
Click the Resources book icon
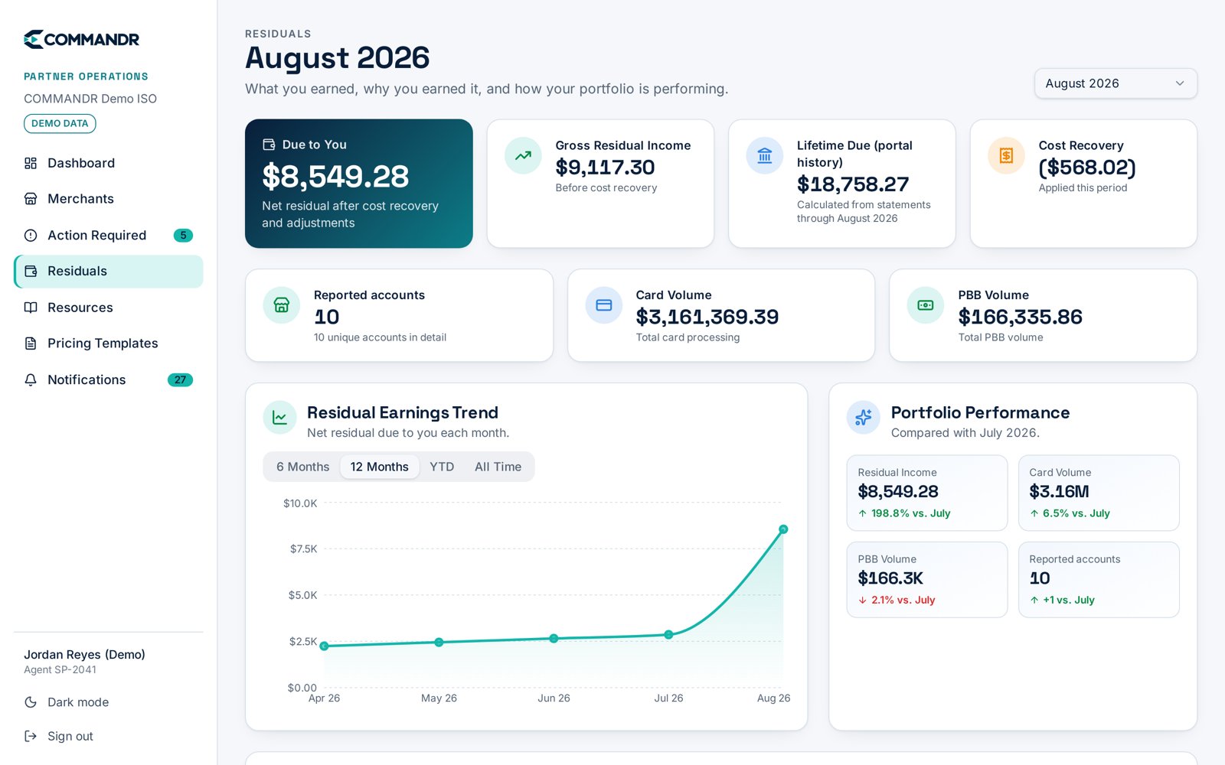coord(31,308)
